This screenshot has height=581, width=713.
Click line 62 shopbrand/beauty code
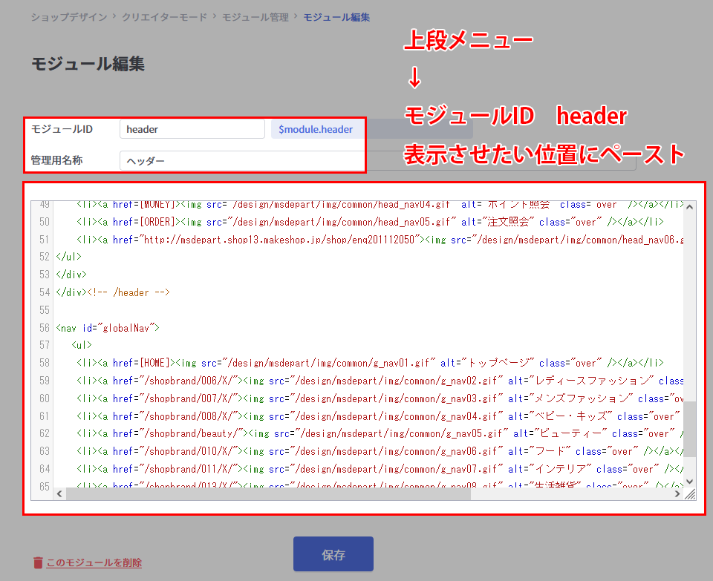(x=380, y=433)
